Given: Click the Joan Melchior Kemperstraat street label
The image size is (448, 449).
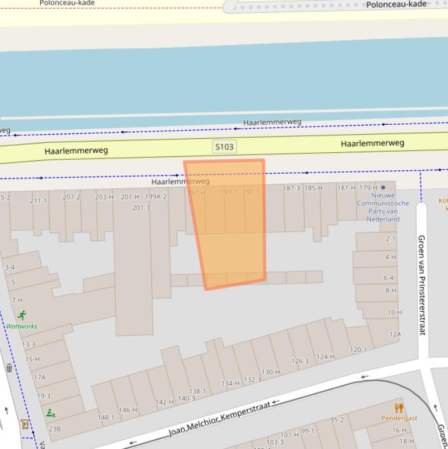Looking at the screenshot, I should point(220,418).
